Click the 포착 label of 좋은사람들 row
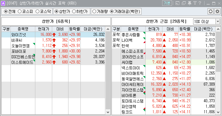Image resolution: width=222 pixels, height=116 pixels. [116, 34]
